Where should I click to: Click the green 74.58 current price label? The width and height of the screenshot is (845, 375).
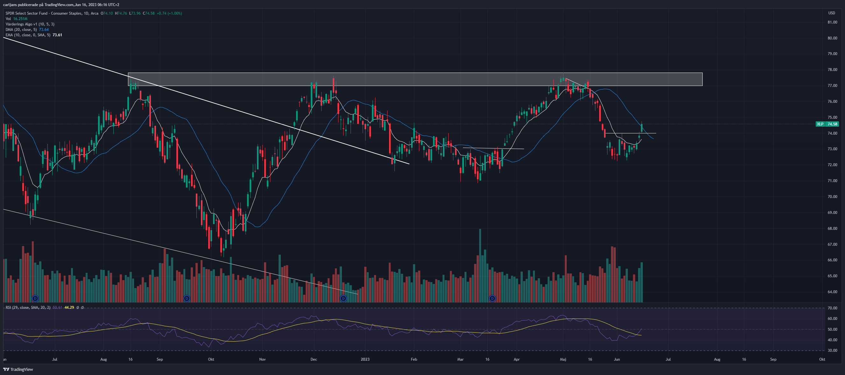pyautogui.click(x=832, y=124)
